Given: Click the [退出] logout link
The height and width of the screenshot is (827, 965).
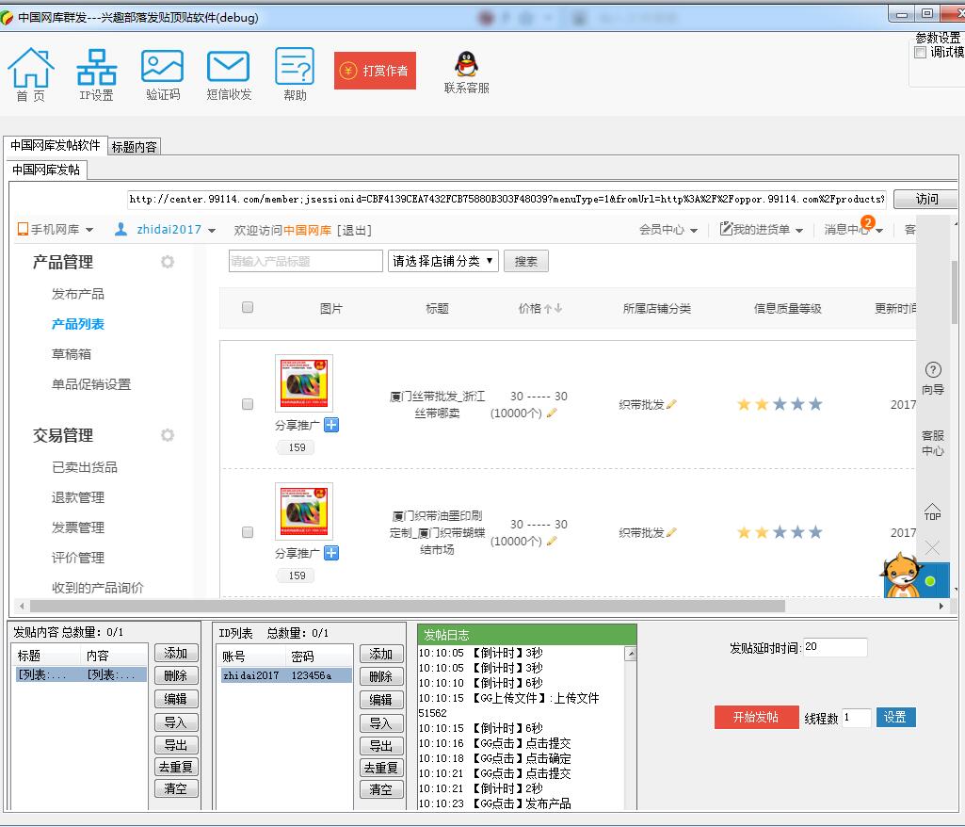Looking at the screenshot, I should coord(354,231).
